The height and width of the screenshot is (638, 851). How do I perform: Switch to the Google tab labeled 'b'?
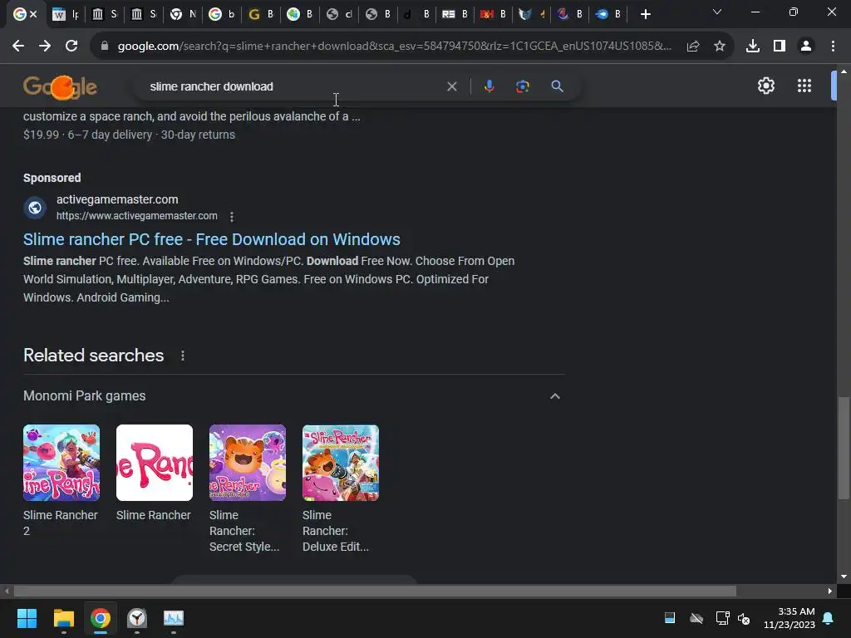[x=221, y=15]
